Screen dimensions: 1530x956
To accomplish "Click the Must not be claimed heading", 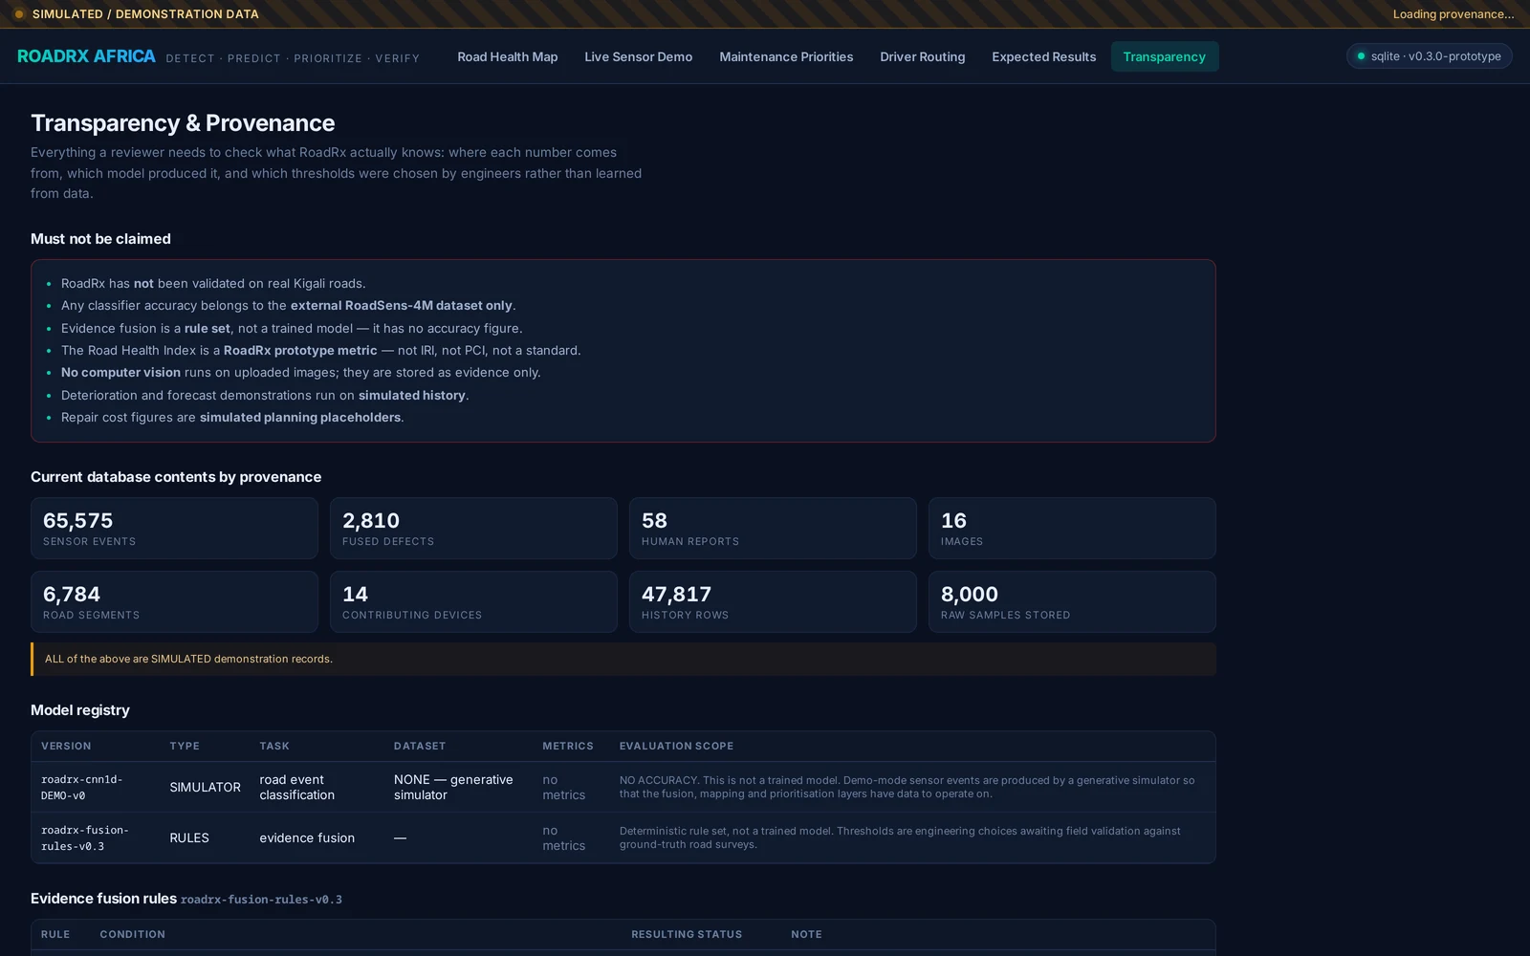I will (100, 239).
